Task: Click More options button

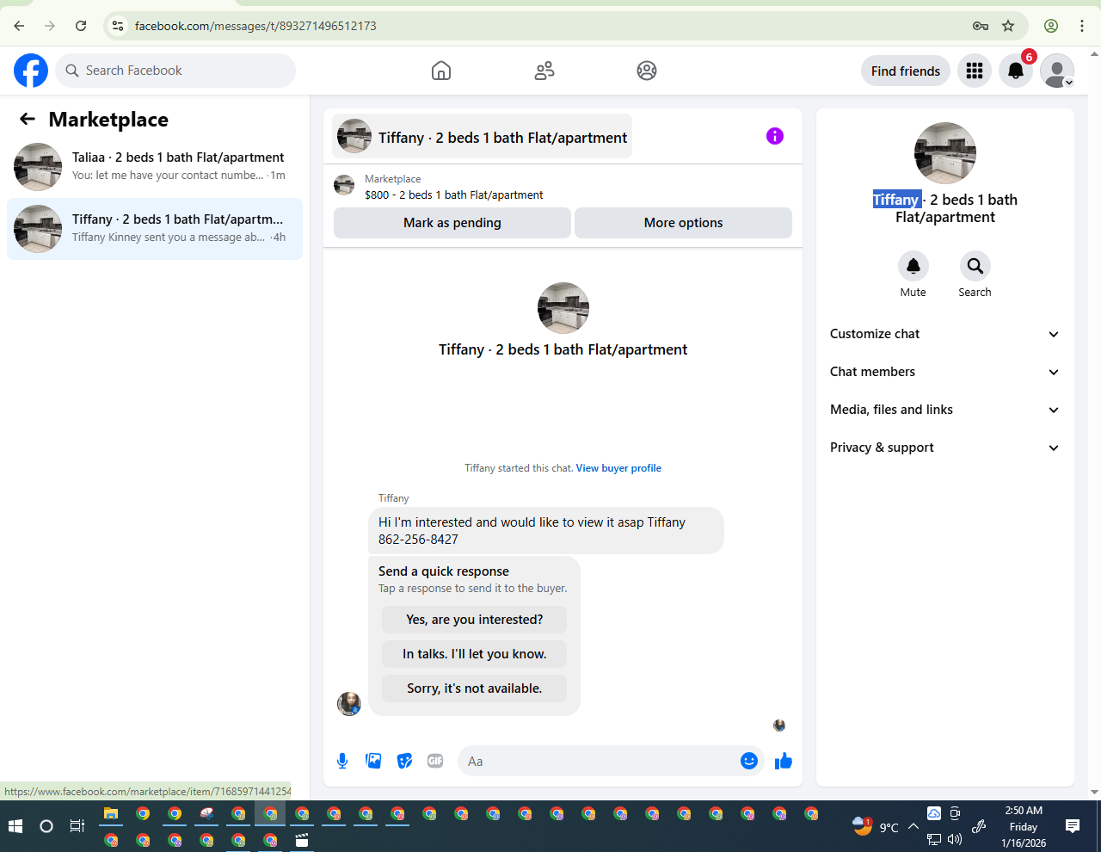Action: click(x=683, y=223)
